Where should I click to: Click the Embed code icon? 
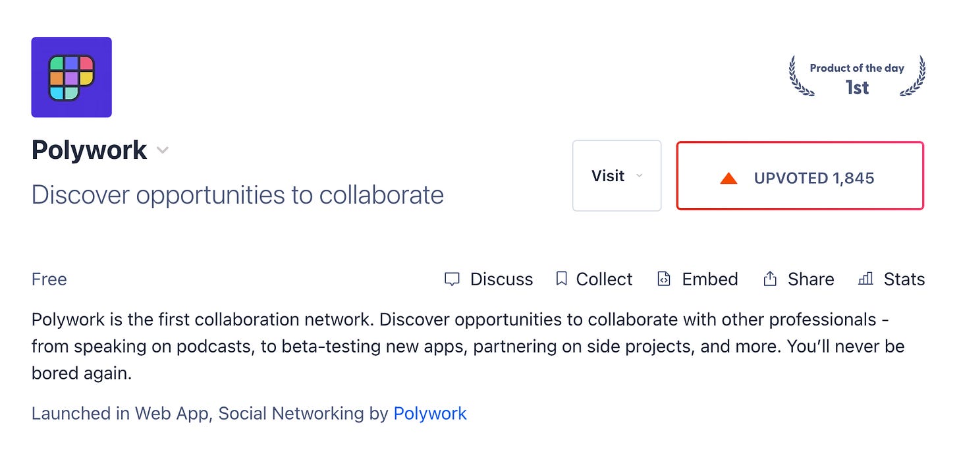[x=663, y=279]
